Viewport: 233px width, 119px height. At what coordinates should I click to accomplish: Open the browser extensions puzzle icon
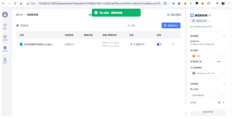(x=209, y=4)
